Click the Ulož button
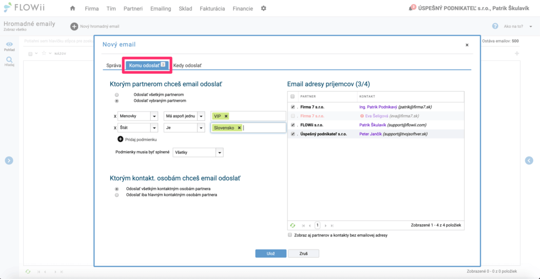Image resolution: width=540 pixels, height=279 pixels. click(271, 253)
